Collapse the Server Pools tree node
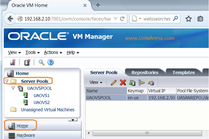This screenshot has width=209, height=139. pyautogui.click(x=7, y=81)
